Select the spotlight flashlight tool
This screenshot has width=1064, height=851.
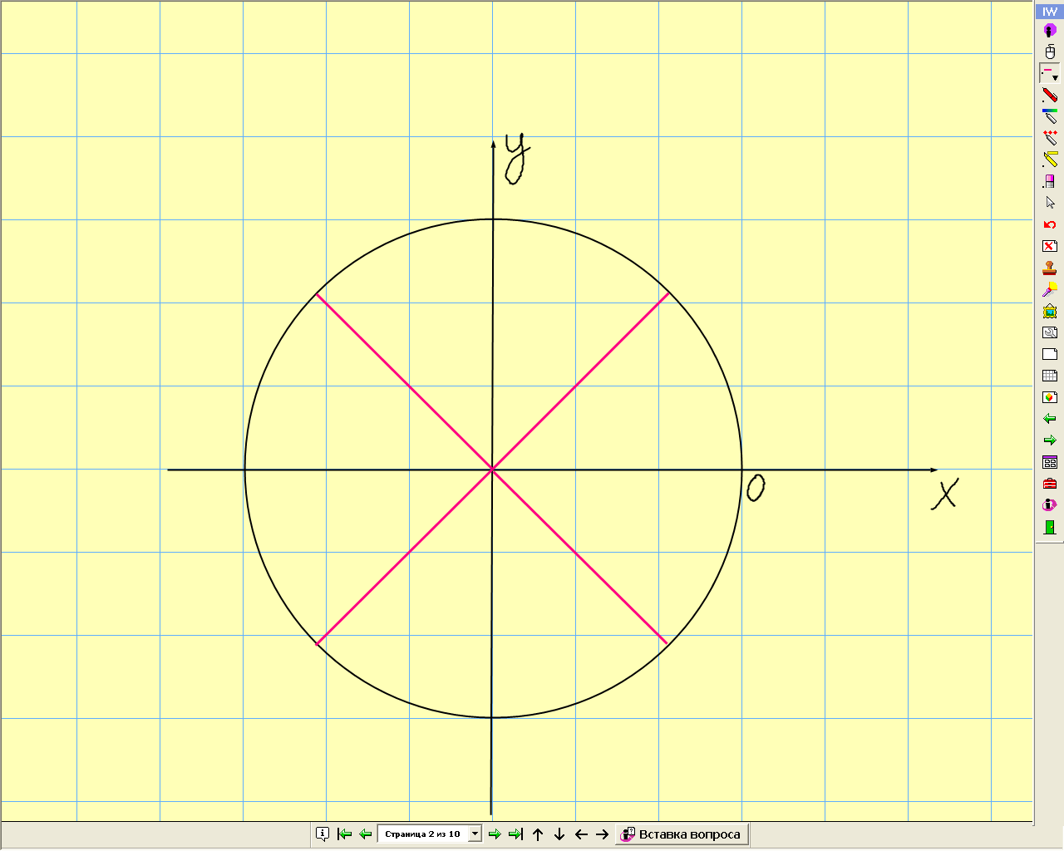click(1050, 289)
